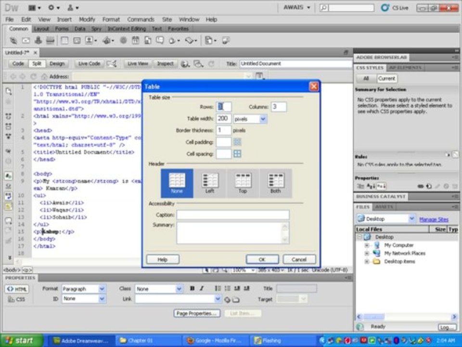Expand My Computer in Files tree
The image size is (462, 347).
point(367,245)
